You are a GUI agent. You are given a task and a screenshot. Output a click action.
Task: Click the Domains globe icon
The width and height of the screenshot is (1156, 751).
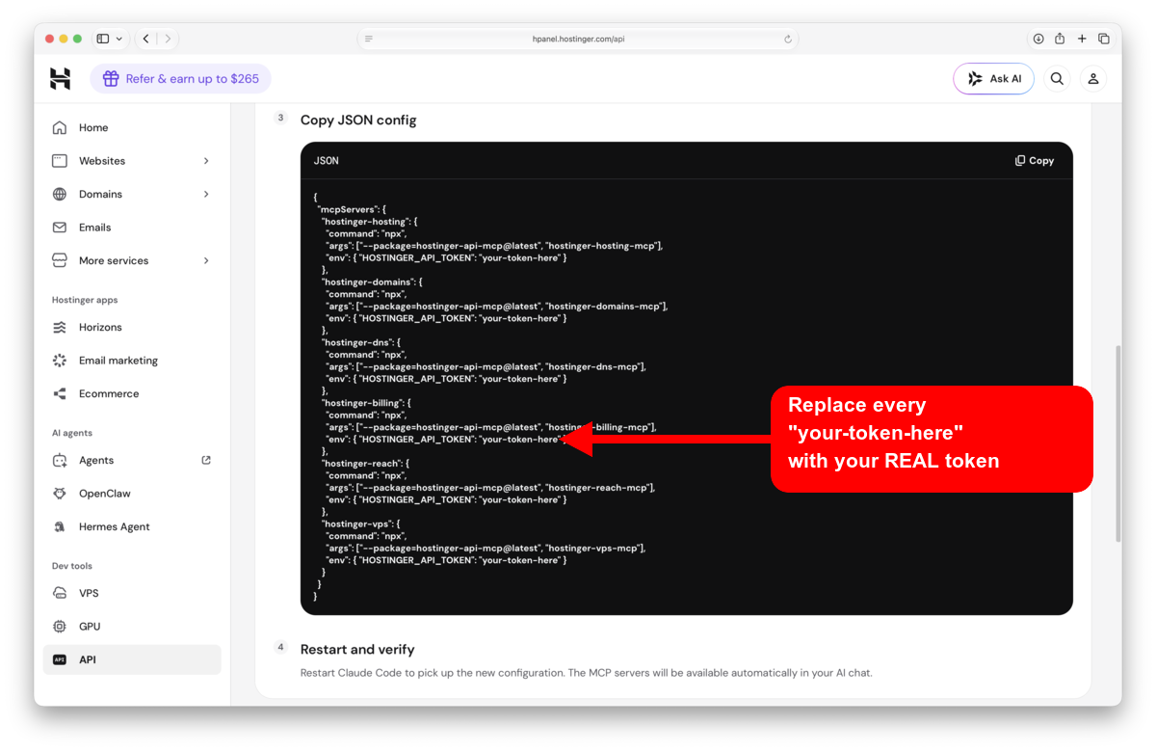coord(60,194)
